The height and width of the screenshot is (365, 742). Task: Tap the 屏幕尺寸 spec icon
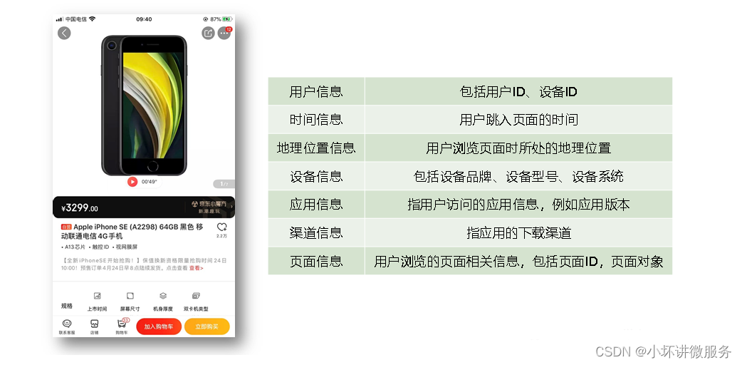[130, 296]
